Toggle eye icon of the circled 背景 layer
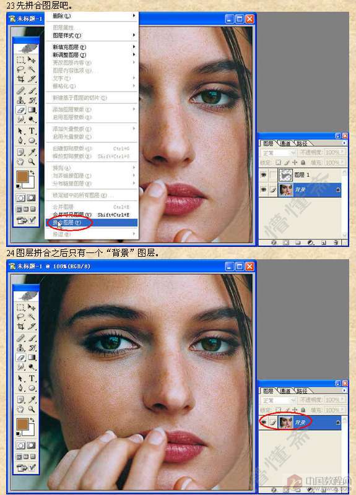The height and width of the screenshot is (495, 356). (264, 422)
